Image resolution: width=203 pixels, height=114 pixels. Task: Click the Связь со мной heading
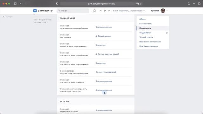tap(67, 18)
